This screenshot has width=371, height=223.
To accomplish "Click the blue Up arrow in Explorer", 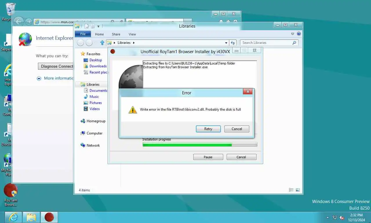I will click(102, 43).
